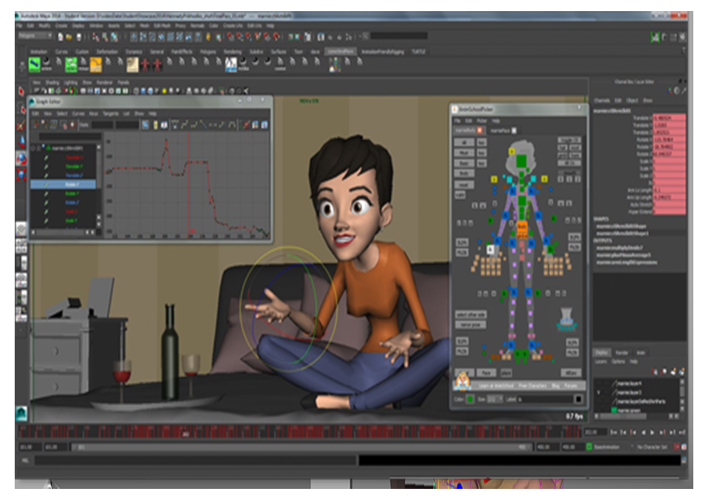Click the multicolored picker shelf icon
The height and width of the screenshot is (500, 708).
tap(335, 64)
